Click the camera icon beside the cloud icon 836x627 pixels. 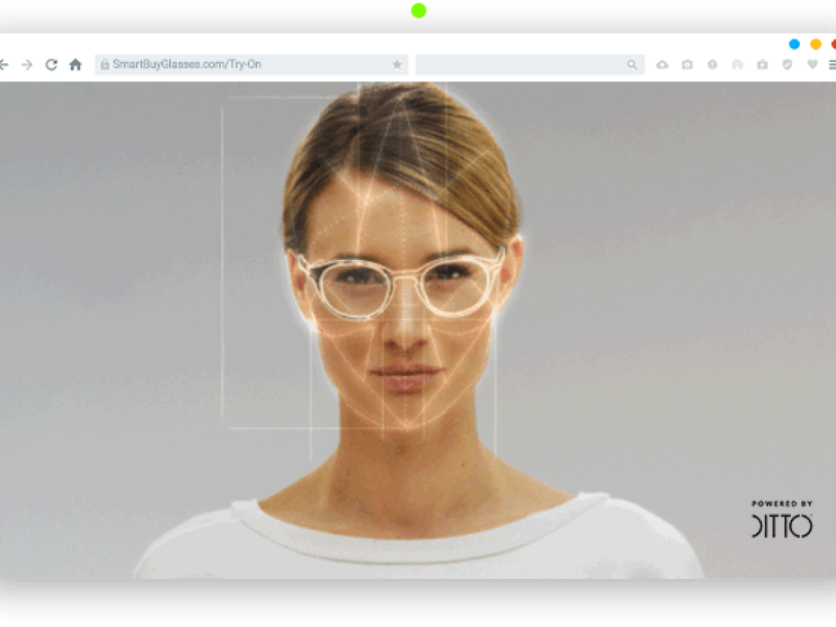pos(687,65)
